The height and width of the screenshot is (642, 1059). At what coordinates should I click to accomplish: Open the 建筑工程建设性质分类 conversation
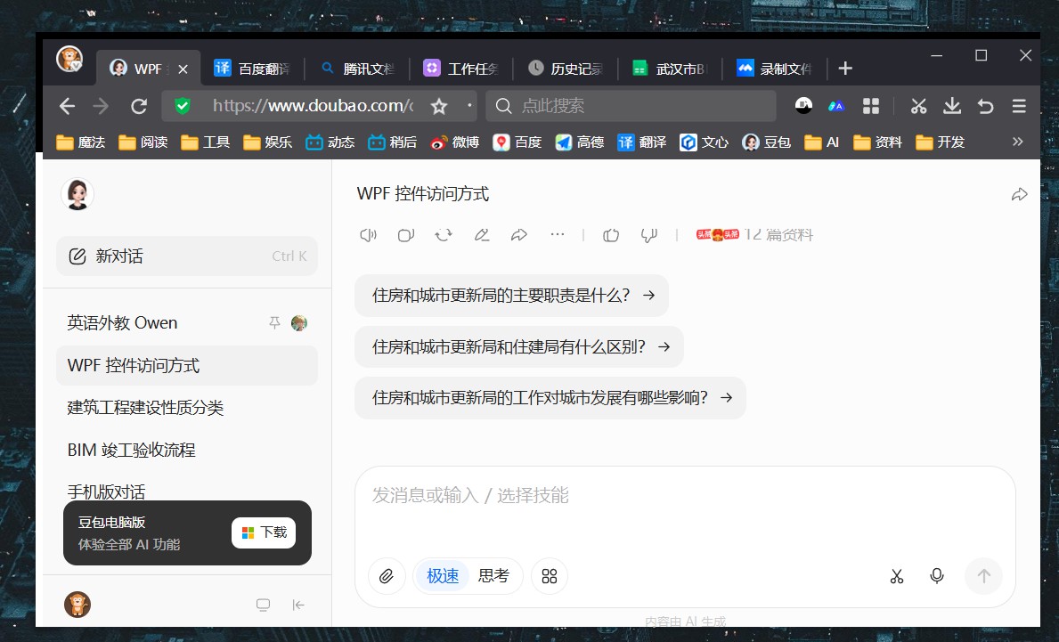[145, 408]
